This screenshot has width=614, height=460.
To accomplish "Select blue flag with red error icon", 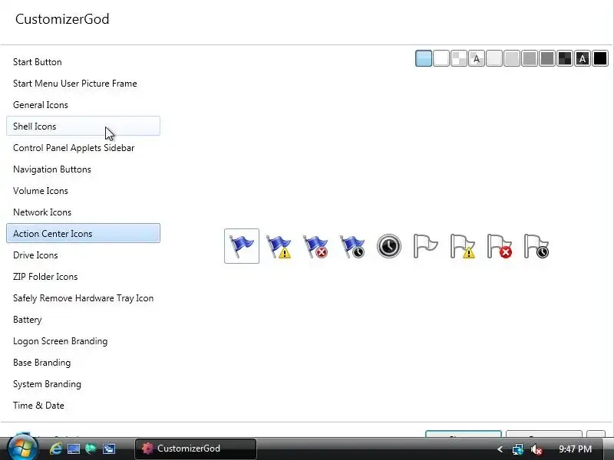I will point(315,246).
